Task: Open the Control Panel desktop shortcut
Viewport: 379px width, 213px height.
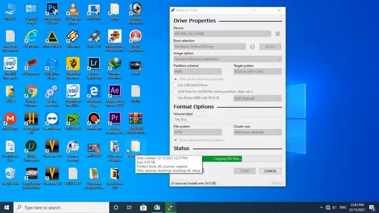Action: tap(31, 13)
